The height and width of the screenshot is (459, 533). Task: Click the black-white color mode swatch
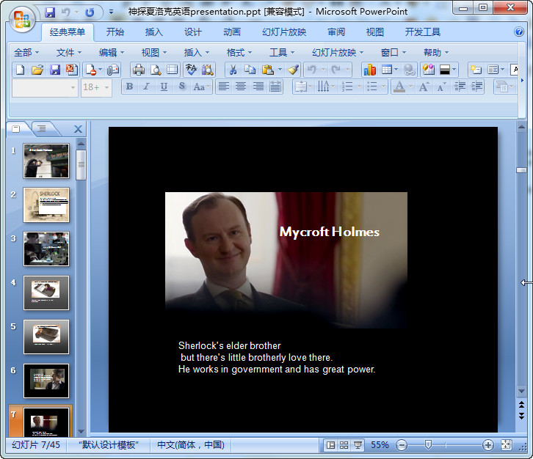445,70
